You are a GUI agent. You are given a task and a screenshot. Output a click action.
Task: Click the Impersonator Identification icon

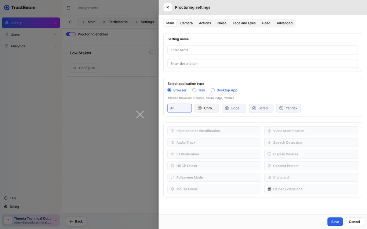coord(172,131)
